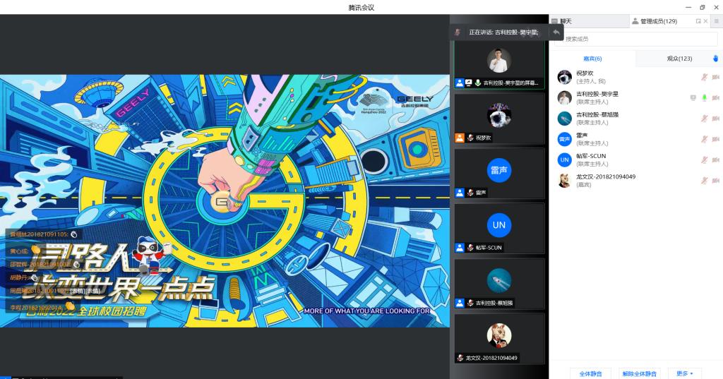723x379 pixels.
Task: Click the camera icon in 帖军-SCUN's row
Action: (x=715, y=160)
